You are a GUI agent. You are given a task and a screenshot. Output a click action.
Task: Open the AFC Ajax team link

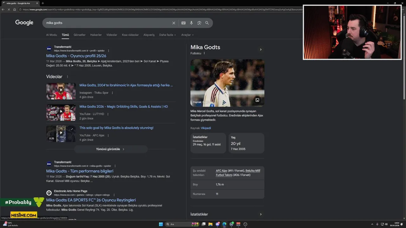click(222, 171)
